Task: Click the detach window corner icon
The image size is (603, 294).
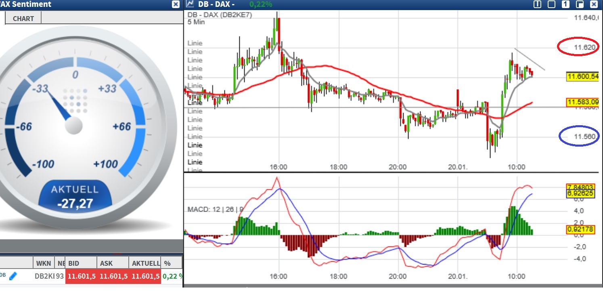Action: [580, 4]
